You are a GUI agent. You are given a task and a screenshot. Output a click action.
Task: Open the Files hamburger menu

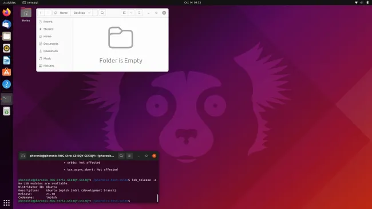tap(139, 13)
